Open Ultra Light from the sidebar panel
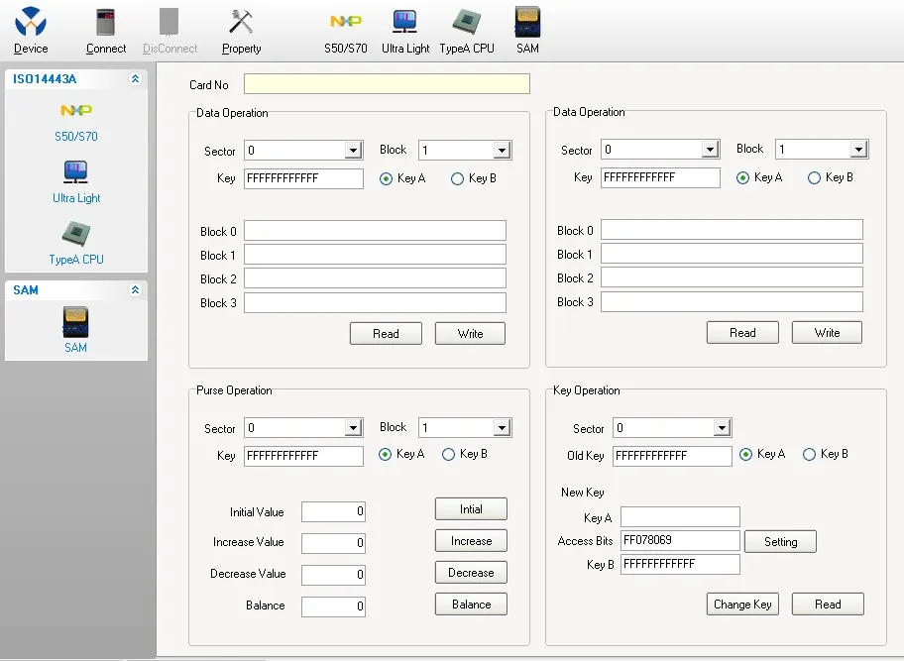 click(x=76, y=181)
